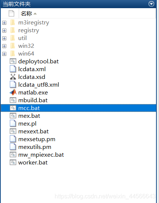Expand the registry folder
This screenshot has width=159, height=203.
click(x=4, y=30)
